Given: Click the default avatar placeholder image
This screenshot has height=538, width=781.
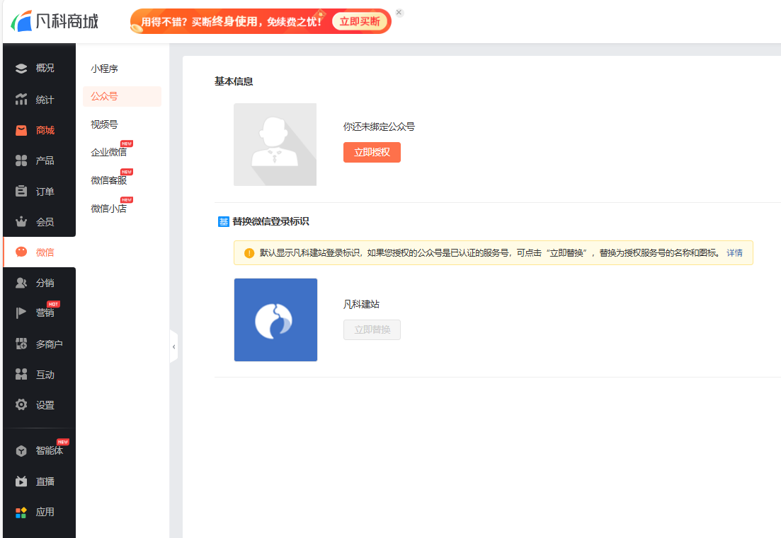Looking at the screenshot, I should tap(275, 145).
